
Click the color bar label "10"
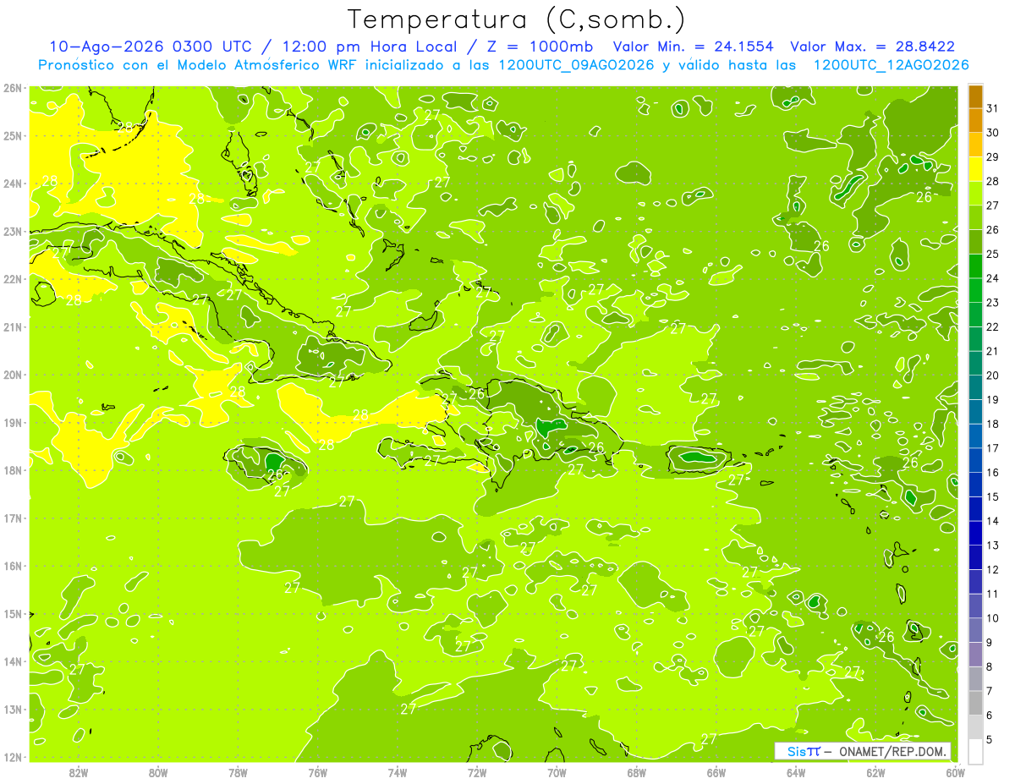992,618
